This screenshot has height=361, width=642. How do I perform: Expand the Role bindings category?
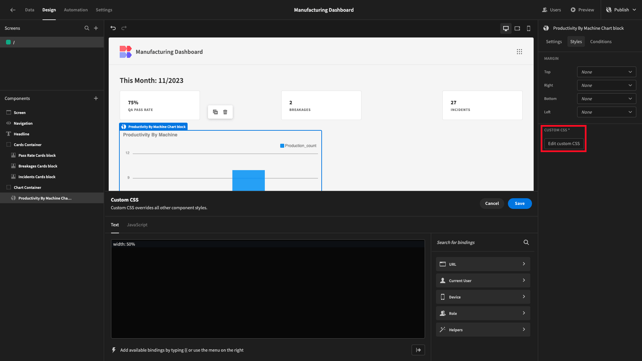coord(483,313)
